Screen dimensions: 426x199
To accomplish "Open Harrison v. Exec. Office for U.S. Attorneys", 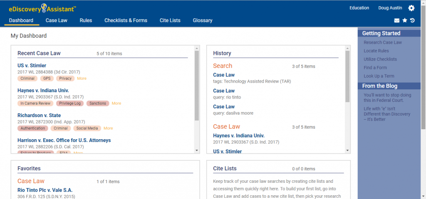I will (64, 140).
